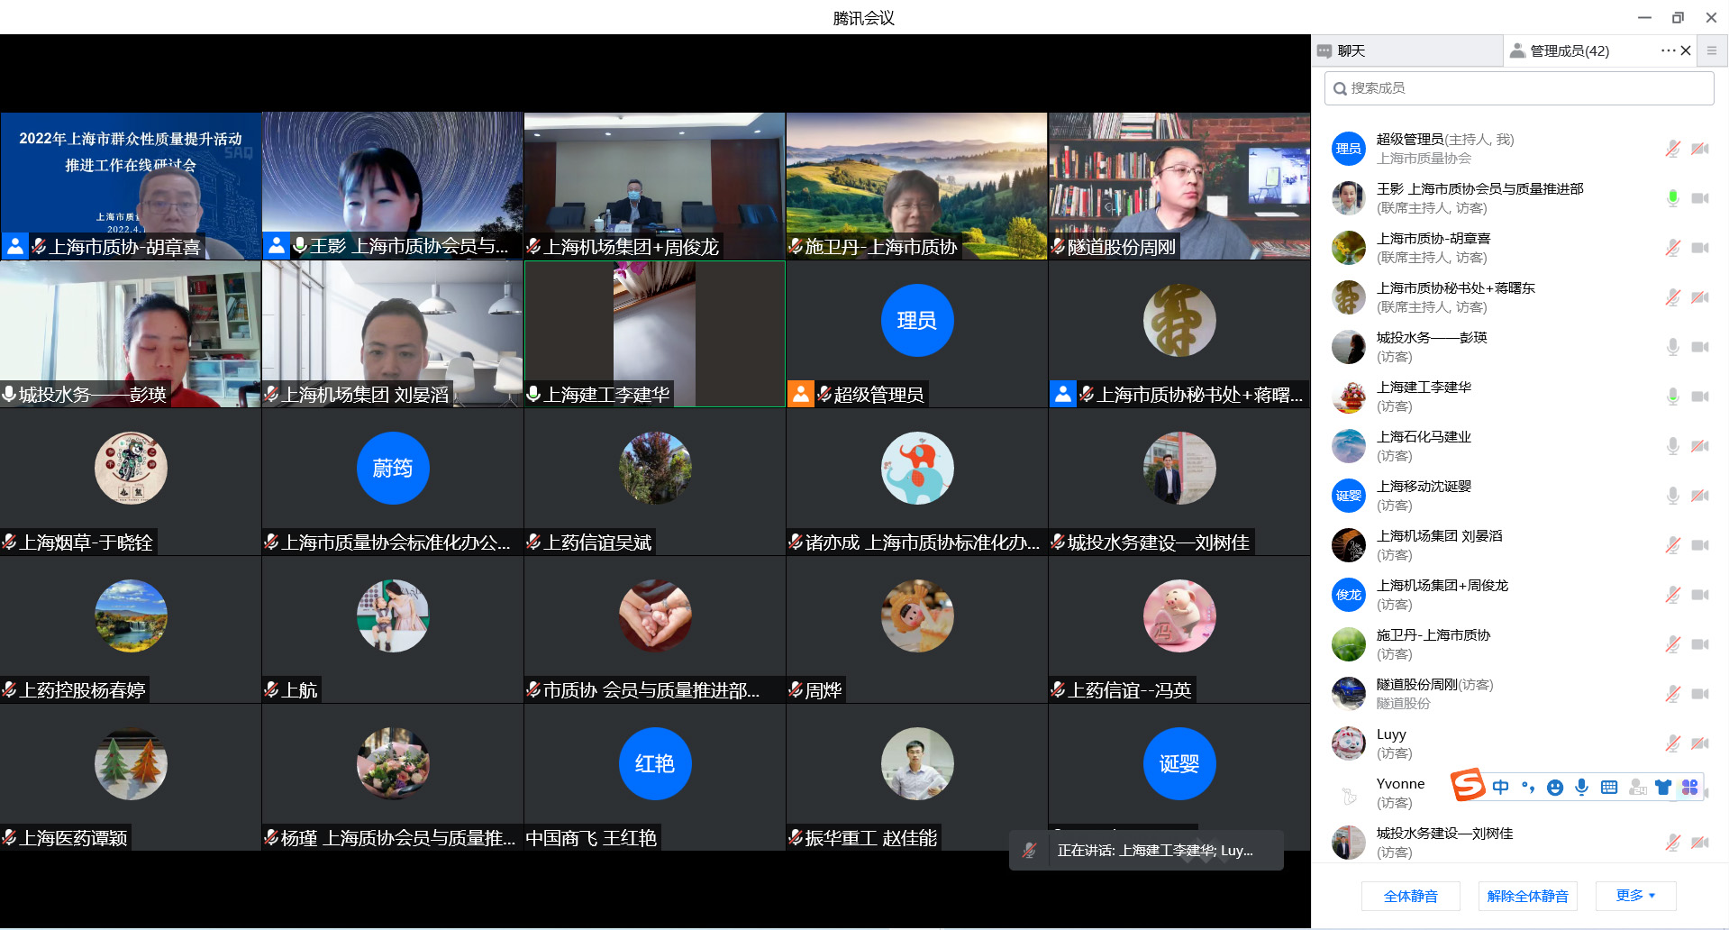
Task: Open emoji panel on Sogou IME bar
Action: [1555, 787]
